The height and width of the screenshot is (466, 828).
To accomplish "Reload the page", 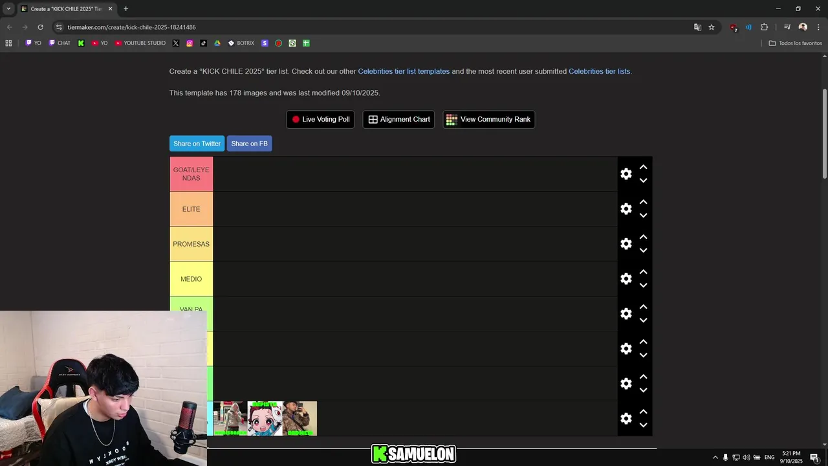I will [40, 27].
